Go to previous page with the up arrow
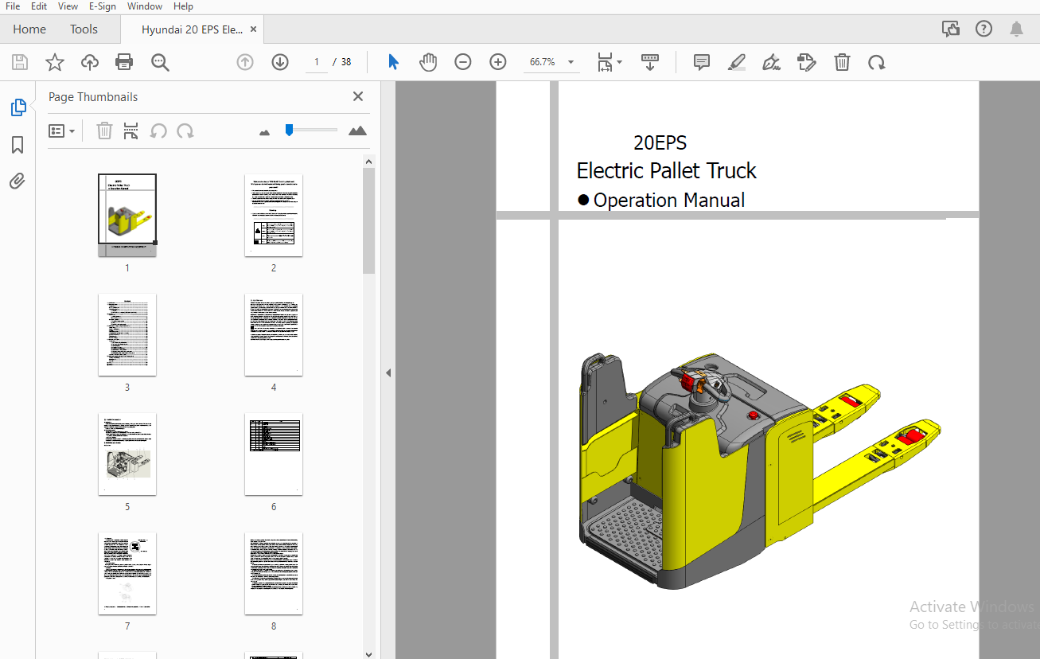1040x659 pixels. click(x=245, y=62)
